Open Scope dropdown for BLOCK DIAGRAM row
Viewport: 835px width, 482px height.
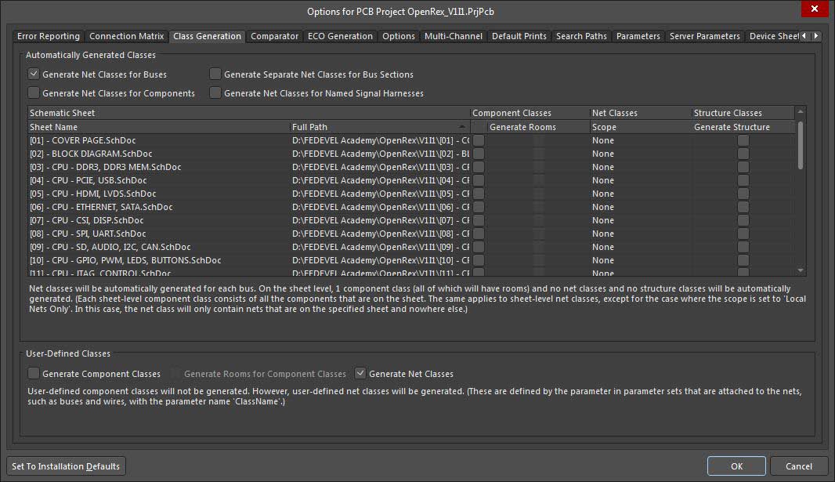[x=640, y=154]
